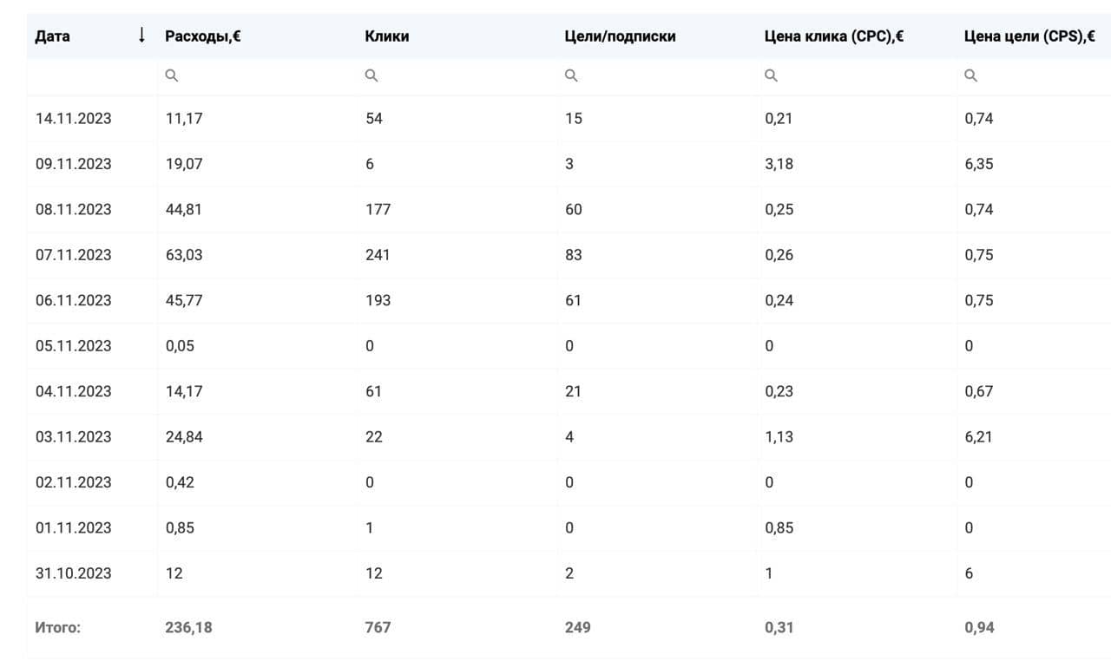Click search icon under Цена цели (CPS) column

click(970, 75)
